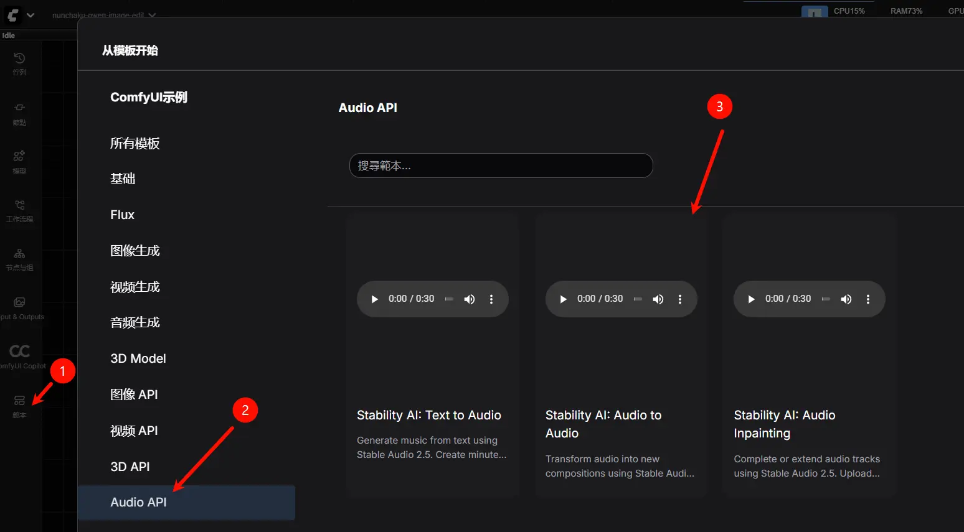This screenshot has width=964, height=532.
Task: Click the 工作流程 workflows sidebar icon
Action: click(x=19, y=210)
